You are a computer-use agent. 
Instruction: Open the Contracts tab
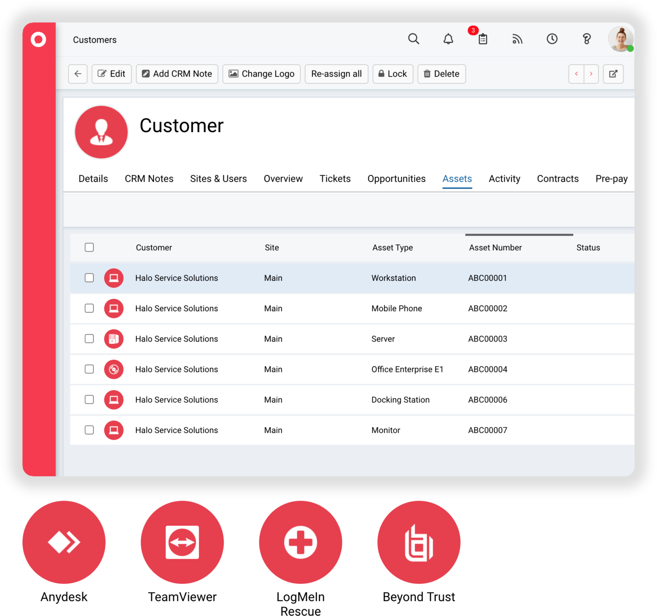[x=558, y=179]
